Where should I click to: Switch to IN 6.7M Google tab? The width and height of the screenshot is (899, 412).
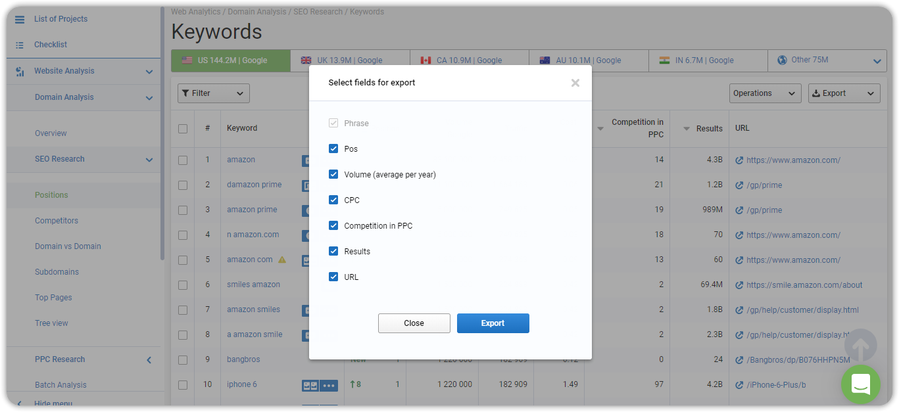click(x=708, y=60)
